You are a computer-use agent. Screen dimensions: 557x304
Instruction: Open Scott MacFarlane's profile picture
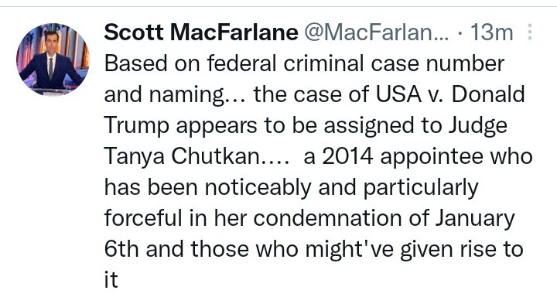[53, 60]
